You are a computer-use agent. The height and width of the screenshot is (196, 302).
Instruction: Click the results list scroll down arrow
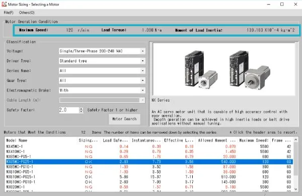coord(296,189)
